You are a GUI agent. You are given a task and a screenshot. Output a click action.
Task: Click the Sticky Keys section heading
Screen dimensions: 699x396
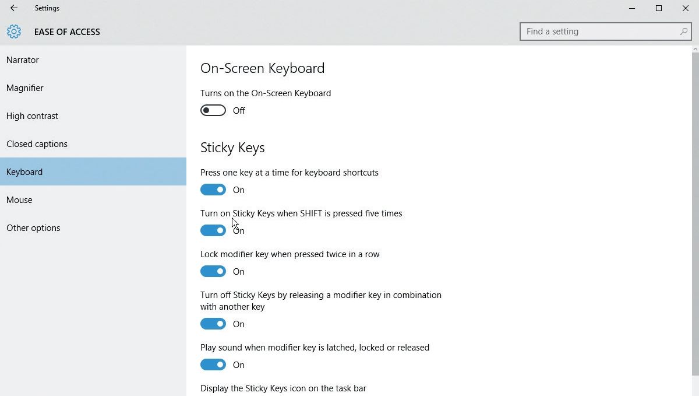pos(232,147)
